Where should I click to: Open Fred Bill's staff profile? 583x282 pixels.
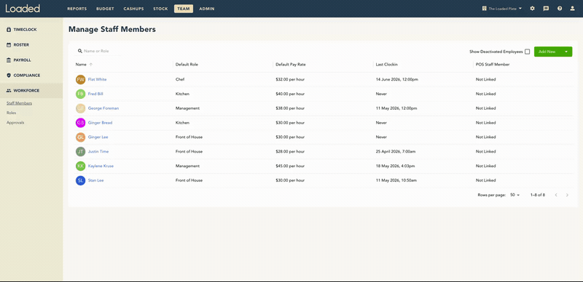(95, 94)
